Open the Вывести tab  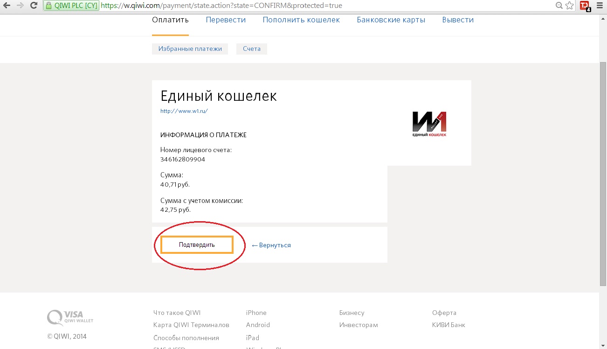pos(458,20)
